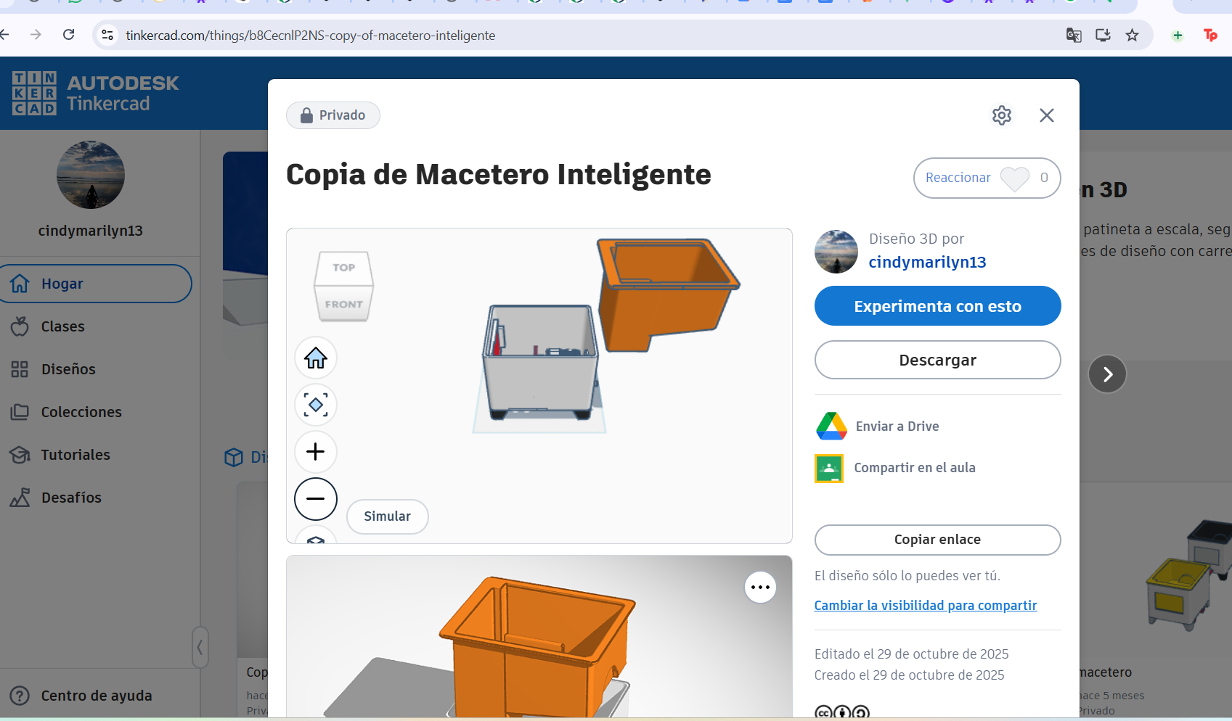Go to next design with arrow
The image size is (1232, 721).
[1107, 374]
